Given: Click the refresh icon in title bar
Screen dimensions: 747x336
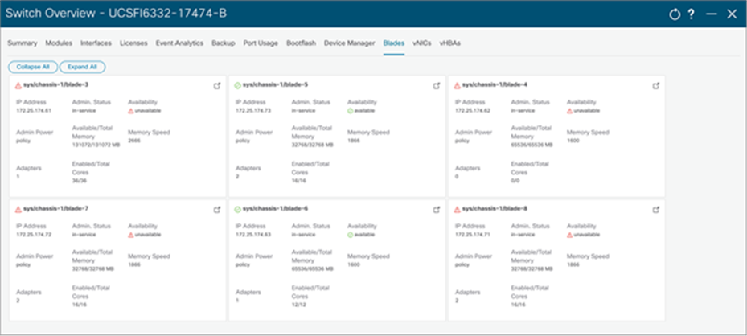Looking at the screenshot, I should [674, 14].
